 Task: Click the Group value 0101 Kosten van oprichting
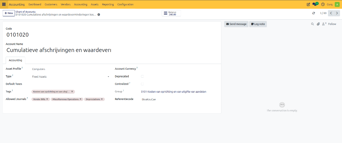pyautogui.click(x=174, y=92)
